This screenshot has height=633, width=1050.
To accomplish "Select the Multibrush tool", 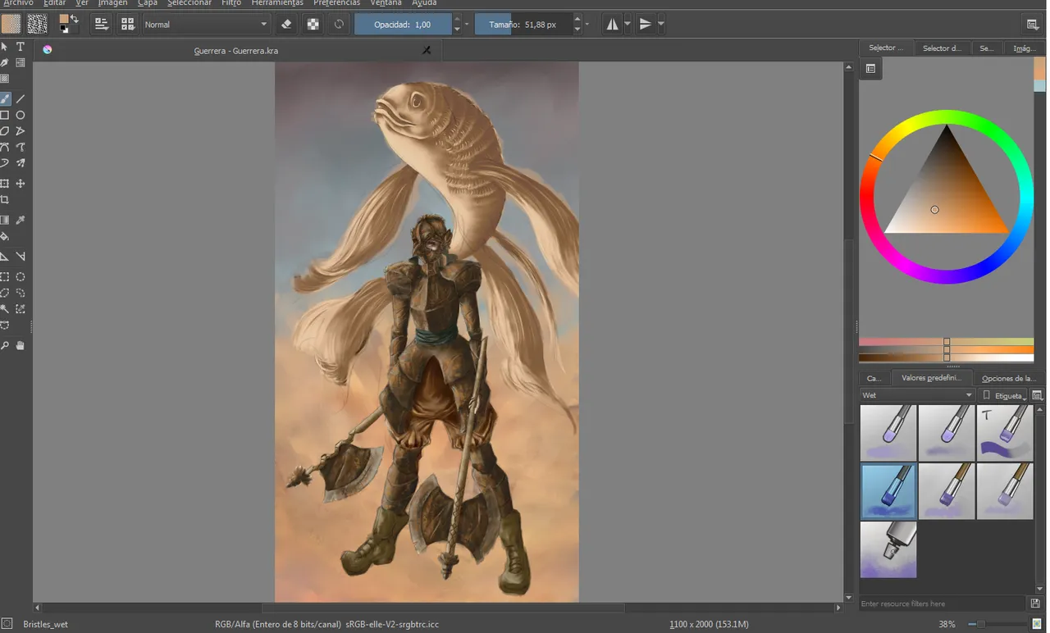I will pos(21,163).
